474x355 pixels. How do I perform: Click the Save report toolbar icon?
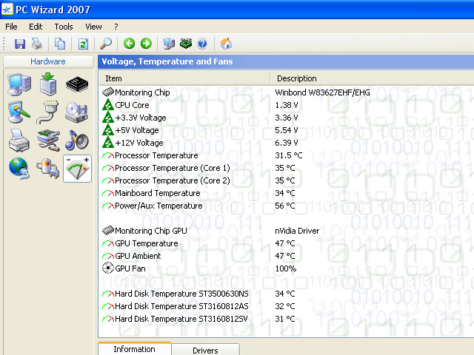click(20, 44)
